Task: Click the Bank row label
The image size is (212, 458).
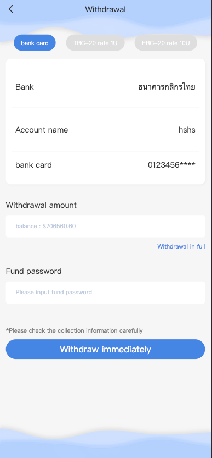Action: (25, 87)
